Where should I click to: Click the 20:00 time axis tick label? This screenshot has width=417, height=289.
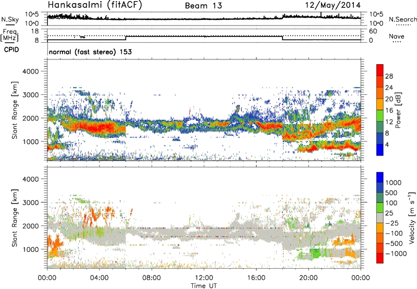click(x=308, y=278)
